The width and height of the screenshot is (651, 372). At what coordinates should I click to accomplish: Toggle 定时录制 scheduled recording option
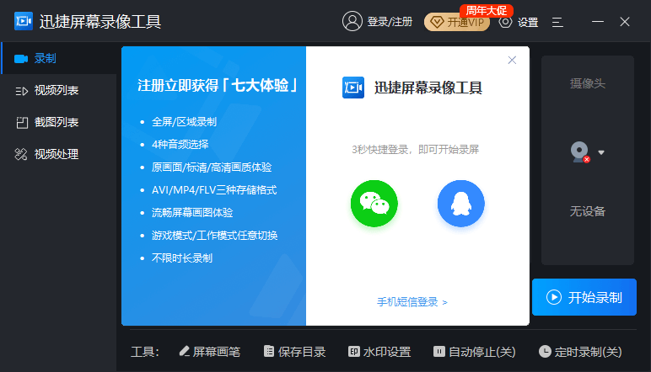pyautogui.click(x=580, y=352)
